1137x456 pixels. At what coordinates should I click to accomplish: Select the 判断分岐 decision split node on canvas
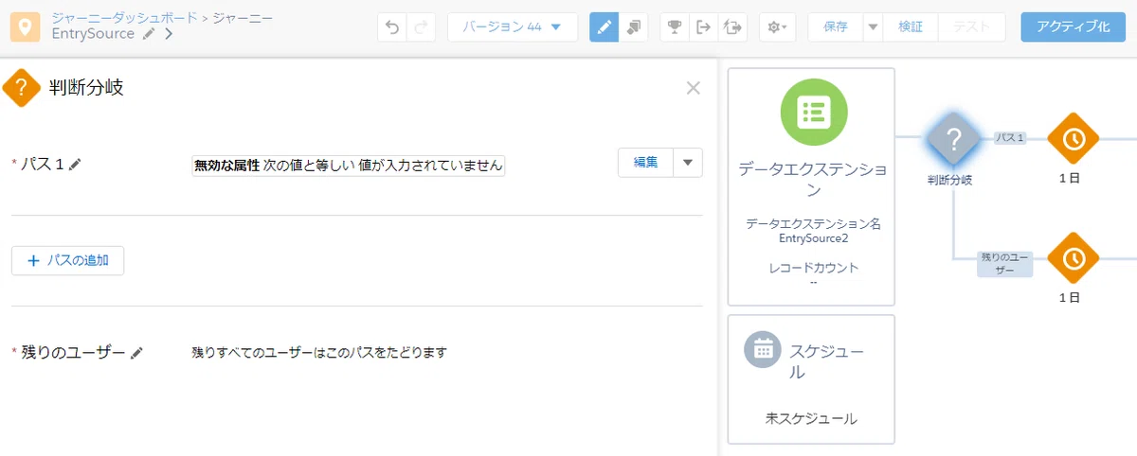(953, 139)
